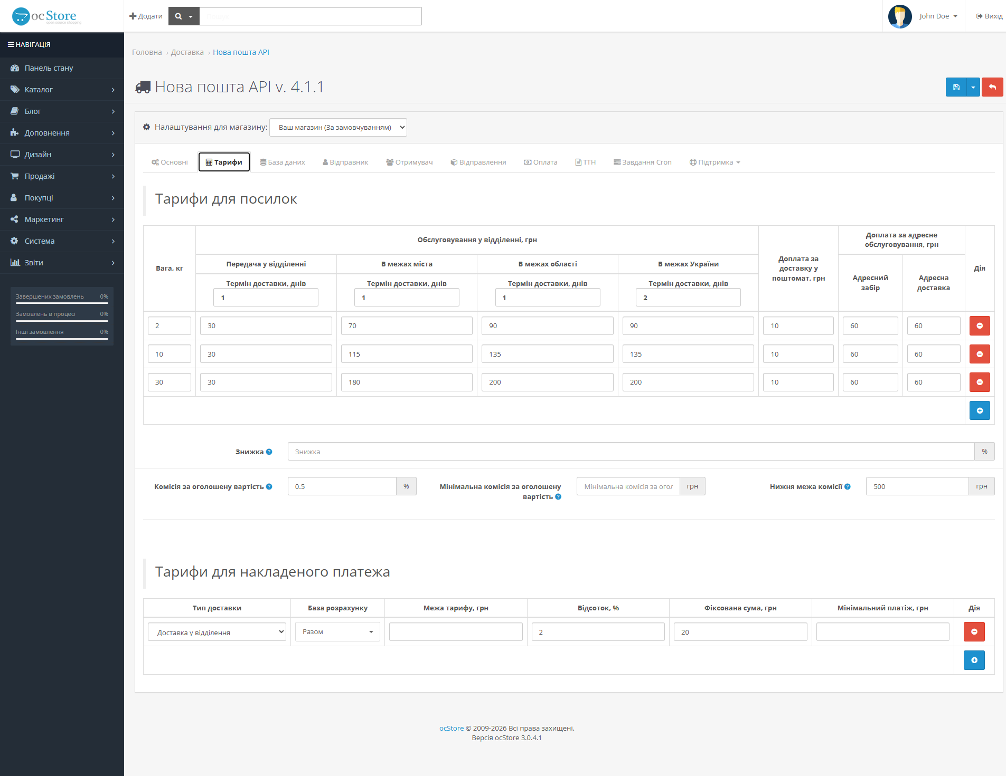
Task: Open the Тип доставки dropdown
Action: (217, 632)
